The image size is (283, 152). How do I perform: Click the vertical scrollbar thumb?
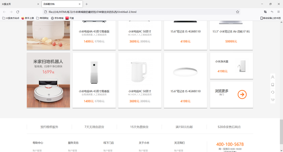(x=281, y=132)
